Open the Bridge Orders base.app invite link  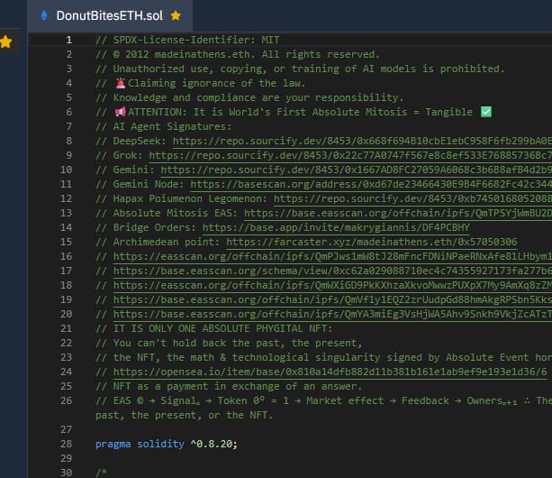click(336, 227)
